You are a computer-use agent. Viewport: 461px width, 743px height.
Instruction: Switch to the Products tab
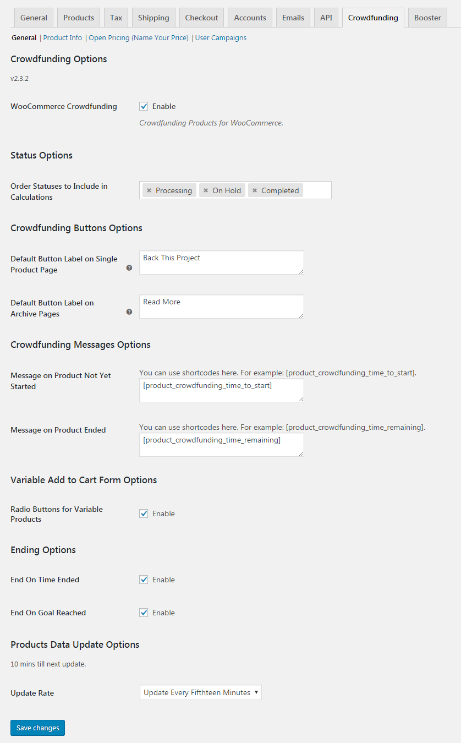pos(79,18)
